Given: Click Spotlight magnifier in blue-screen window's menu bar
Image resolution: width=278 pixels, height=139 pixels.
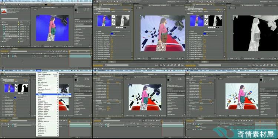Looking at the screenshot, I should pyautogui.click(x=90, y=1).
